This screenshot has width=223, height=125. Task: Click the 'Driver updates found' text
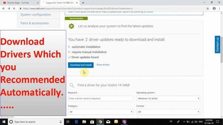(85, 57)
